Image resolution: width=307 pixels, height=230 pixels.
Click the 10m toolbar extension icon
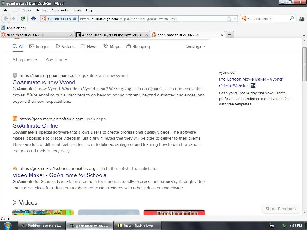coord(302,19)
